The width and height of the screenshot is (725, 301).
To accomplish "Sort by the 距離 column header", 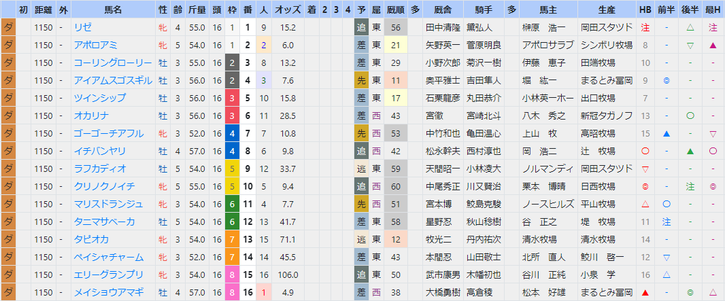I will (44, 10).
